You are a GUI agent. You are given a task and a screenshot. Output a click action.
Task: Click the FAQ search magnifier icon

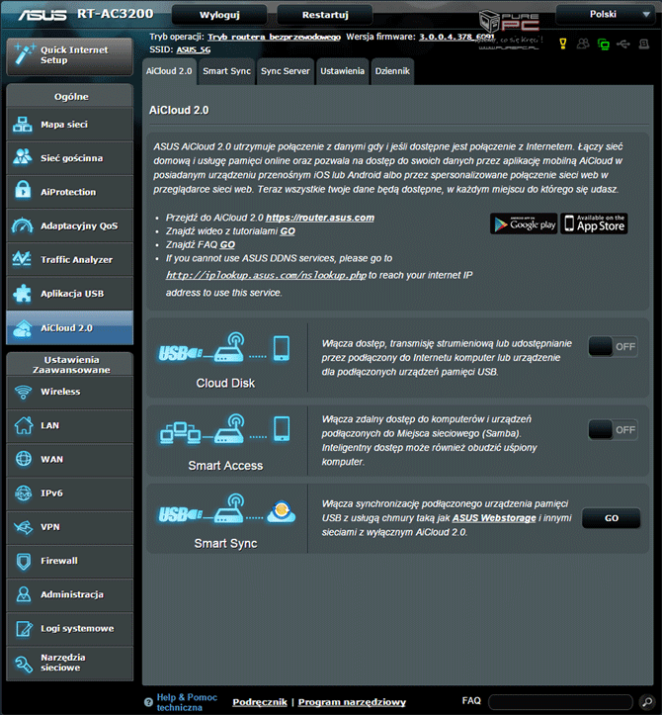pos(647,701)
